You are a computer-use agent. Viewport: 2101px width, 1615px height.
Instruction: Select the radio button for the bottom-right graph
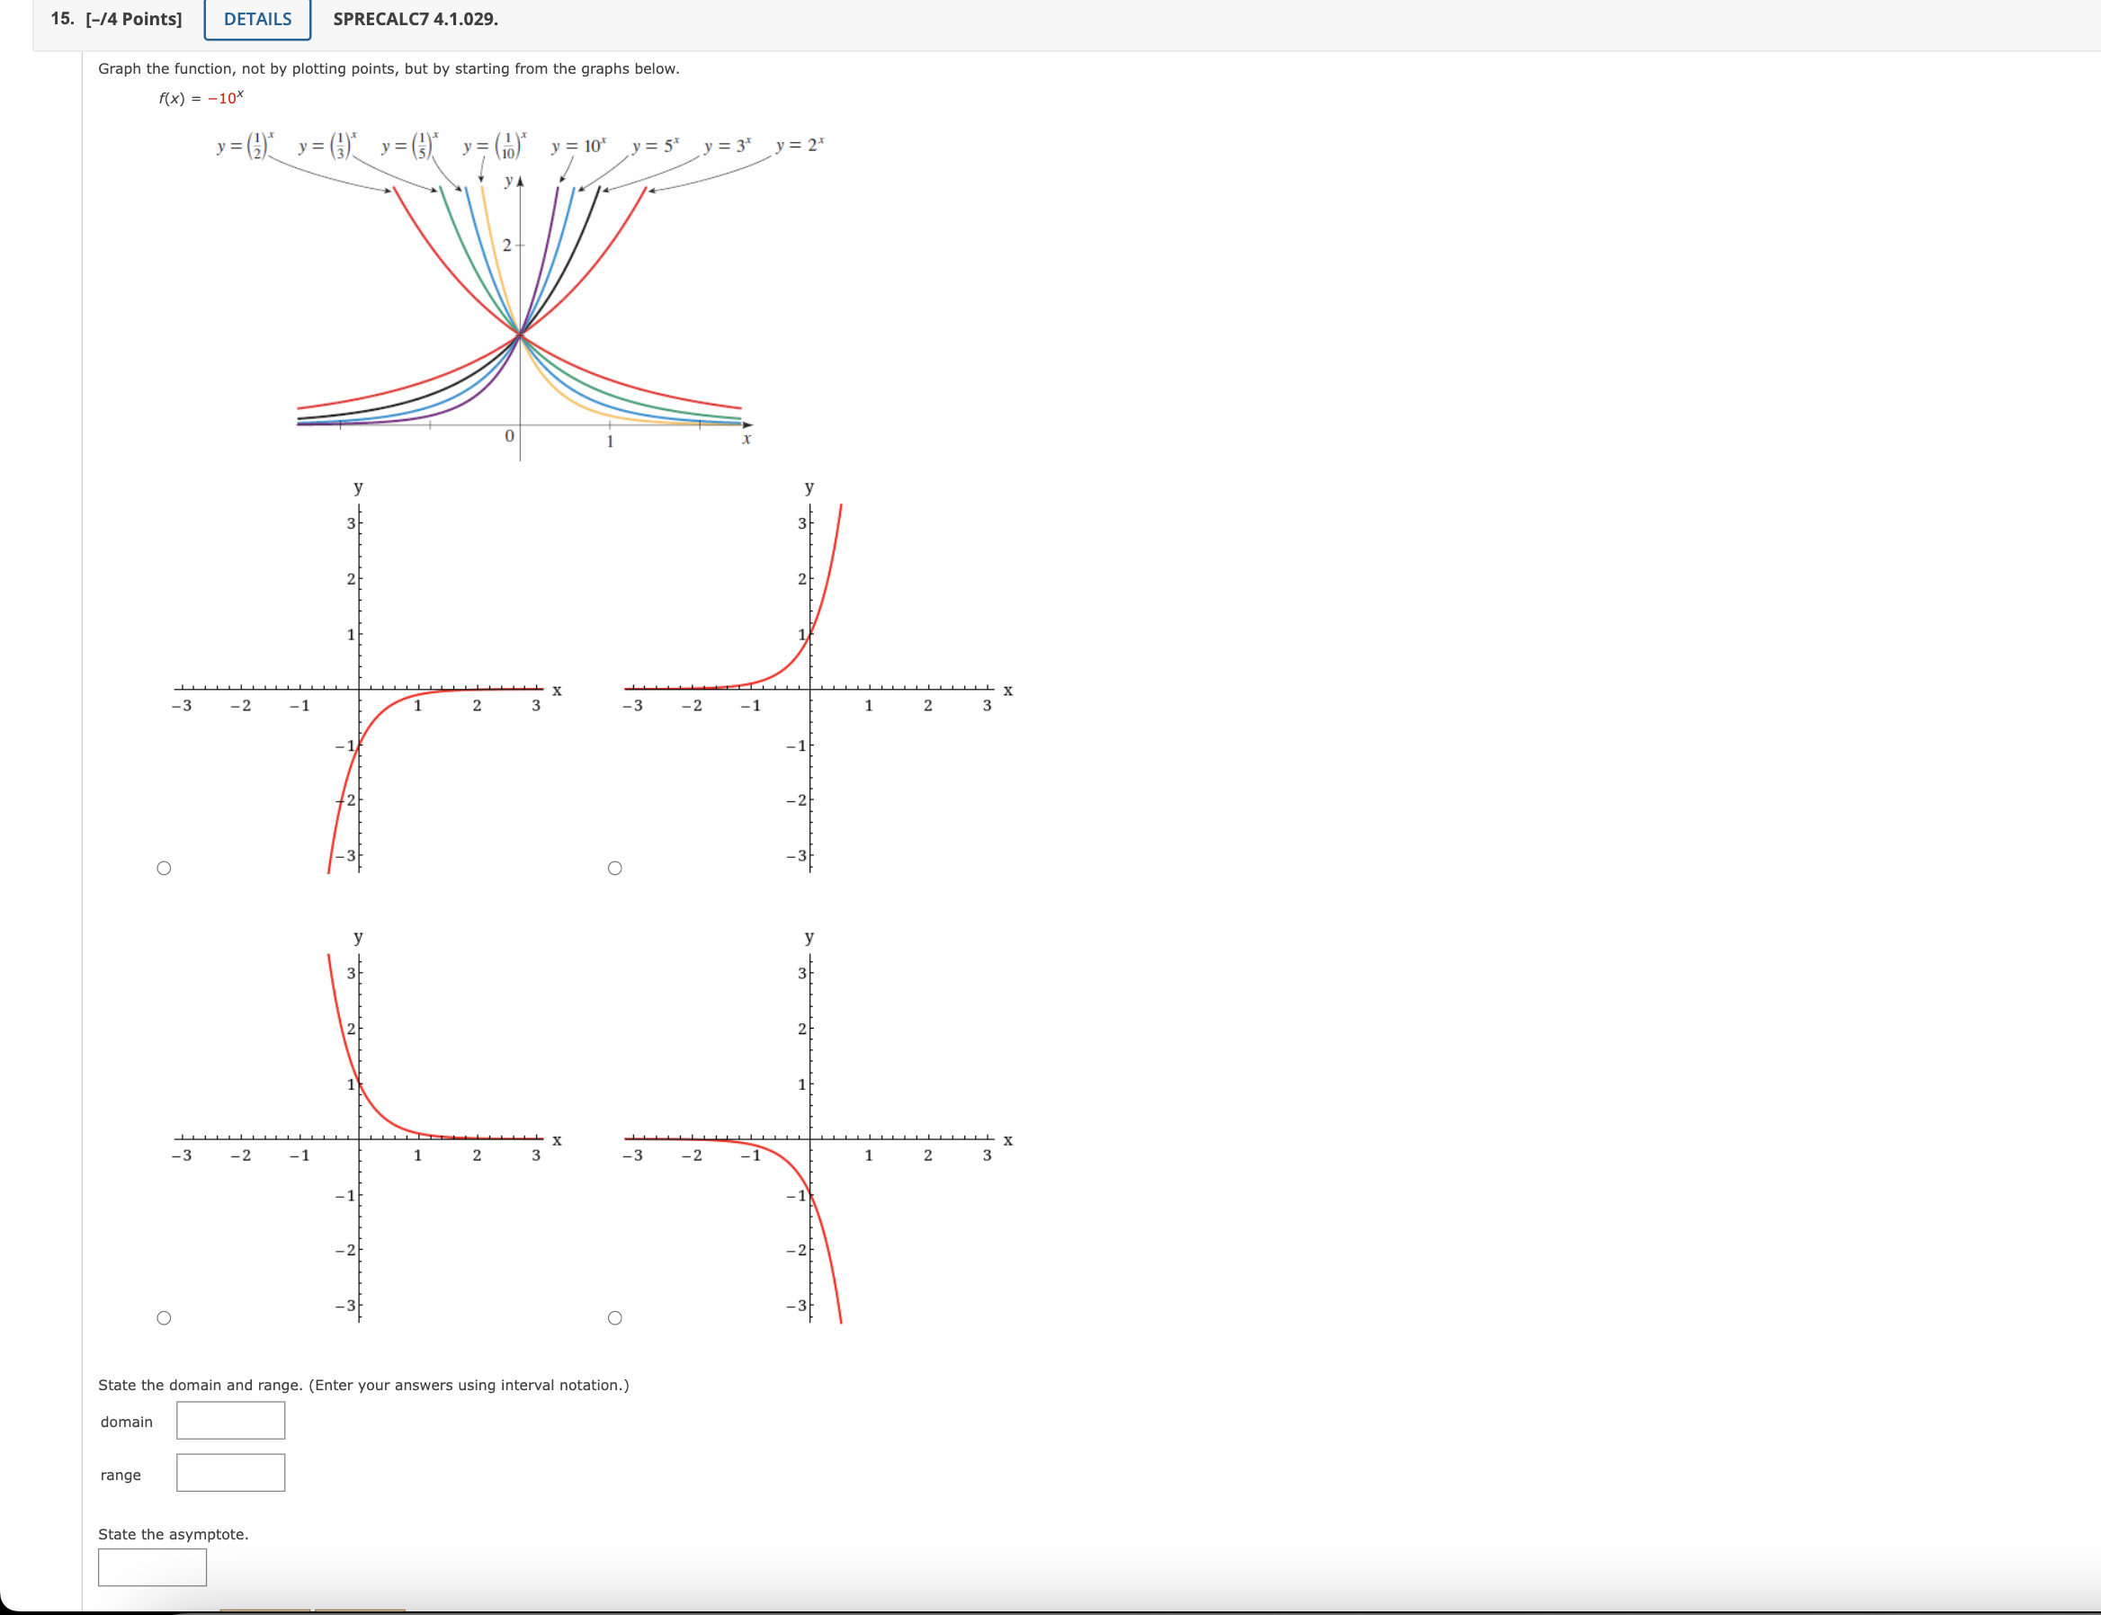point(613,1317)
